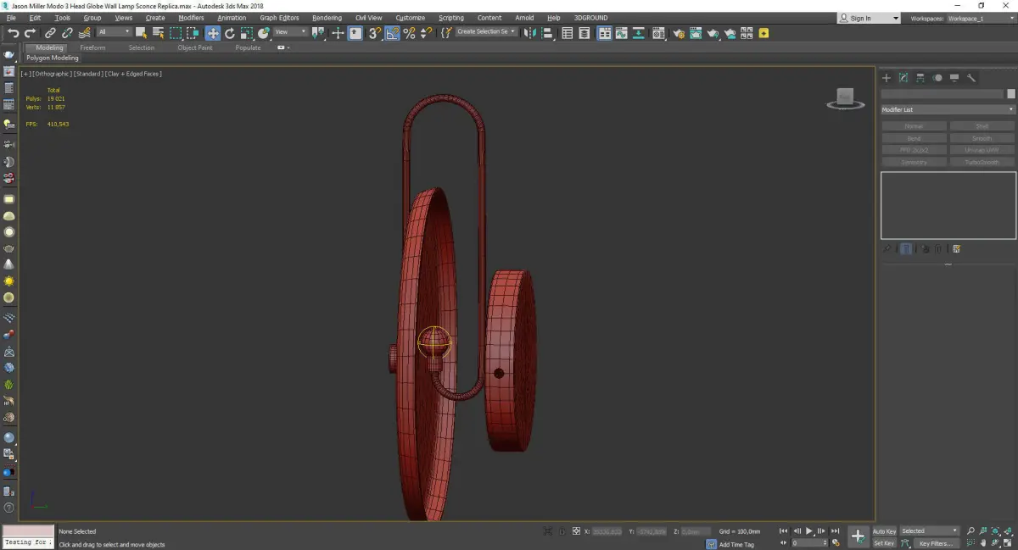Toggle the Window/Crossing selection icon
1018x550 pixels.
coord(193,33)
